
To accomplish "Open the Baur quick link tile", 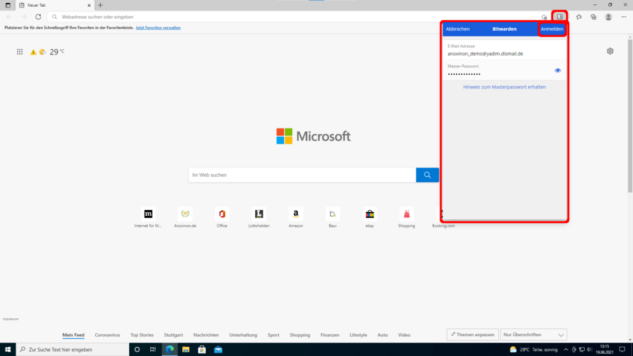I will pyautogui.click(x=333, y=218).
